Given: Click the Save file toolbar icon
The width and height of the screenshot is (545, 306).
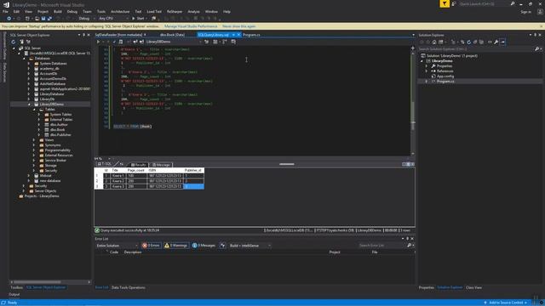Looking at the screenshot, I should coord(43,19).
